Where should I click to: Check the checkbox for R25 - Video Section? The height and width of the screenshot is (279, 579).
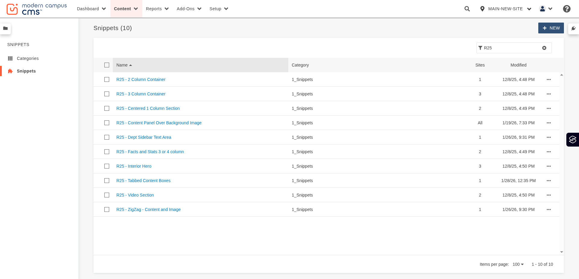click(107, 195)
